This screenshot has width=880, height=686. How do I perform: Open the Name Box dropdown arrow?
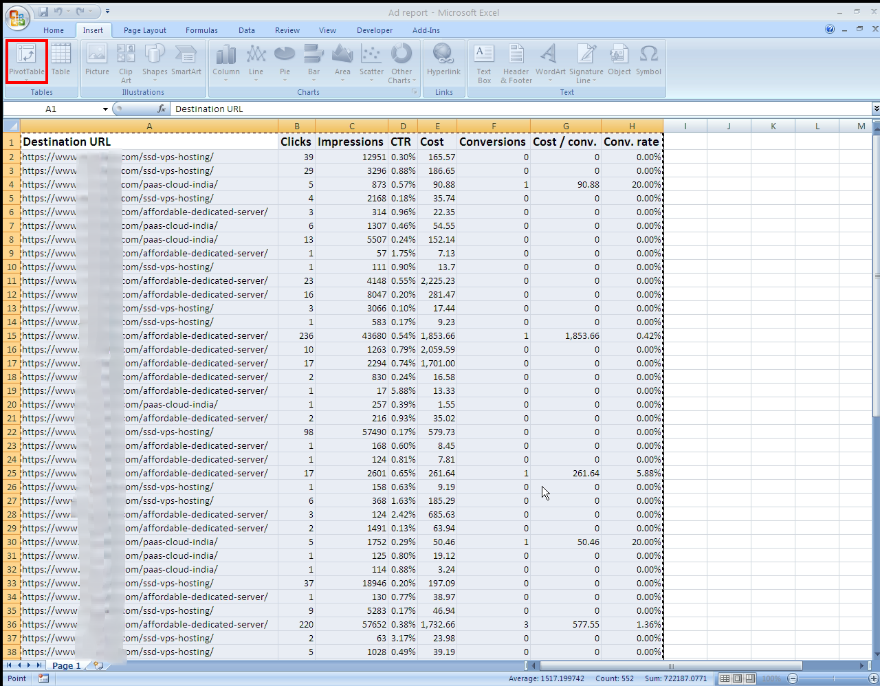(x=105, y=109)
